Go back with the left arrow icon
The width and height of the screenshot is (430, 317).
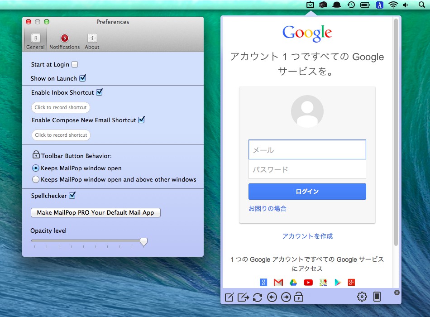point(272,297)
